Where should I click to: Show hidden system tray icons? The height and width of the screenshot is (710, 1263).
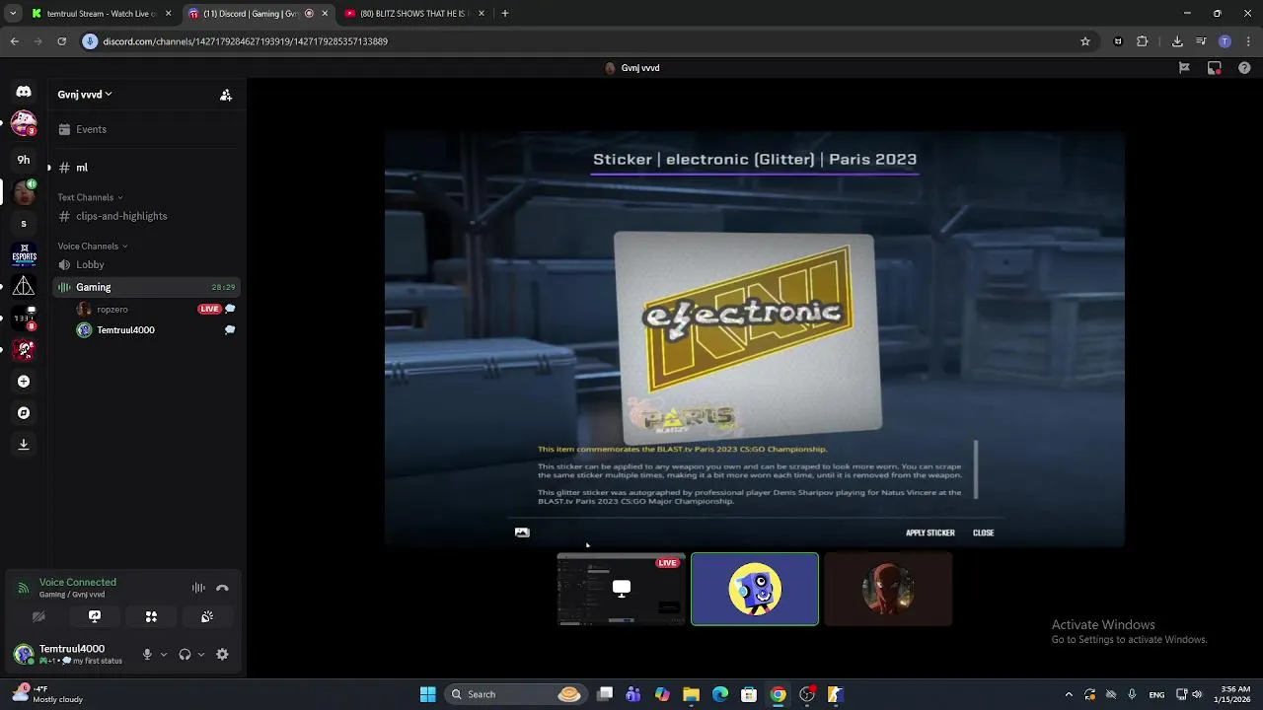point(1069,694)
